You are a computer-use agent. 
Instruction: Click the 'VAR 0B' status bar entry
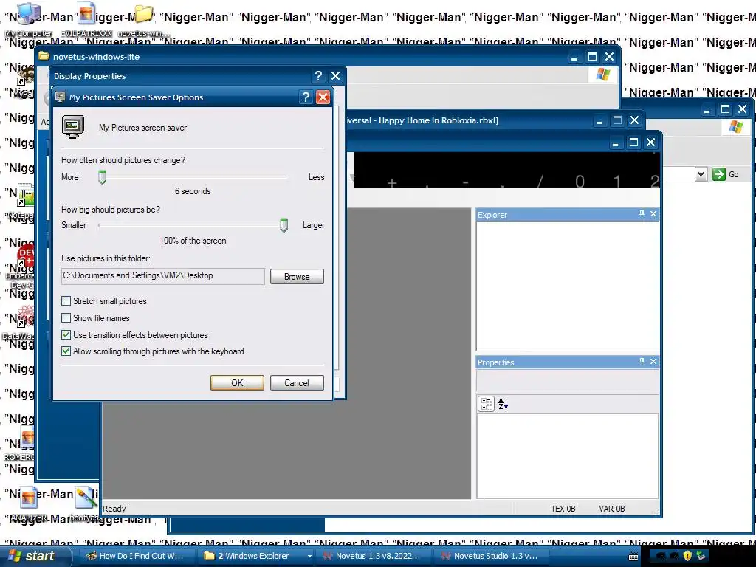tap(612, 509)
